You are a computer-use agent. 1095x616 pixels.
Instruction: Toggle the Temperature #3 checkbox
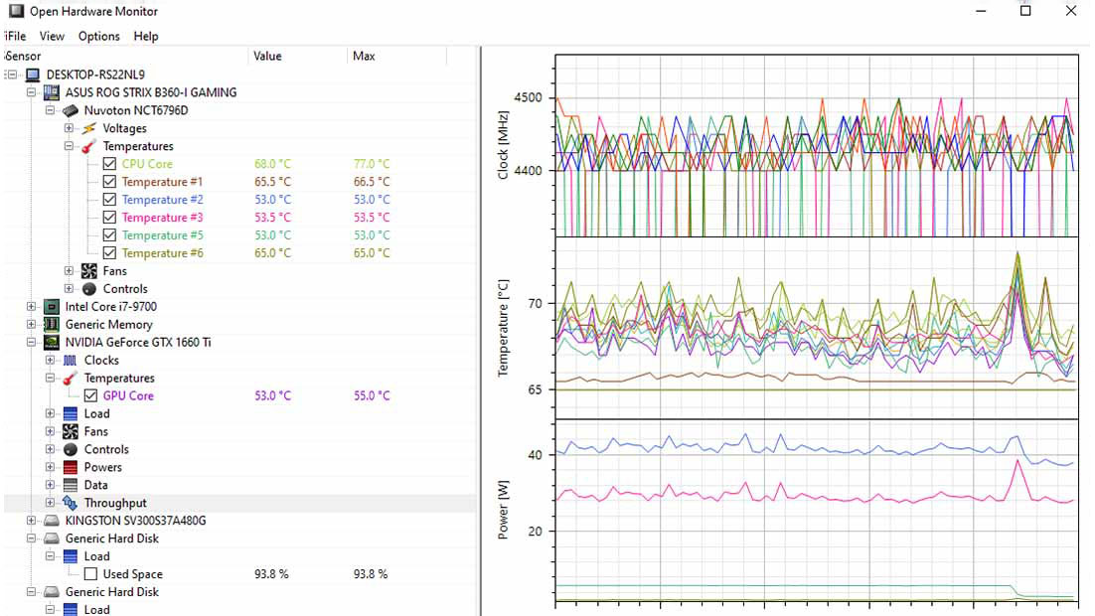[109, 218]
